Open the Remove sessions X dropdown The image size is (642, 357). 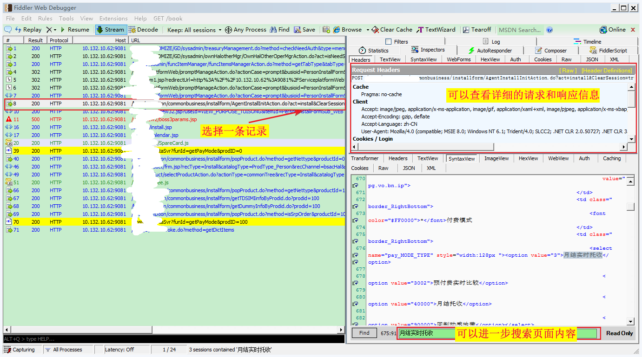[x=51, y=30]
